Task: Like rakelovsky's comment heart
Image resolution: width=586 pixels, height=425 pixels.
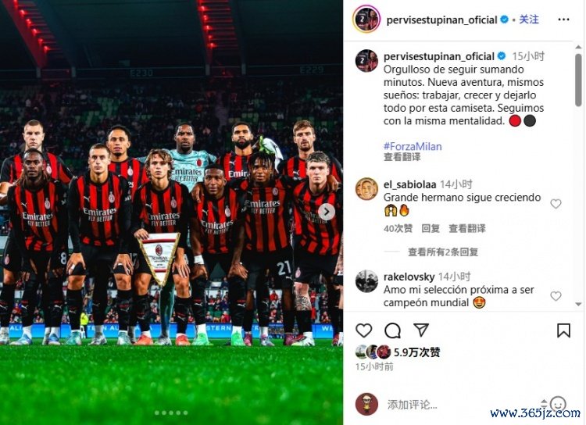Action: click(x=556, y=296)
